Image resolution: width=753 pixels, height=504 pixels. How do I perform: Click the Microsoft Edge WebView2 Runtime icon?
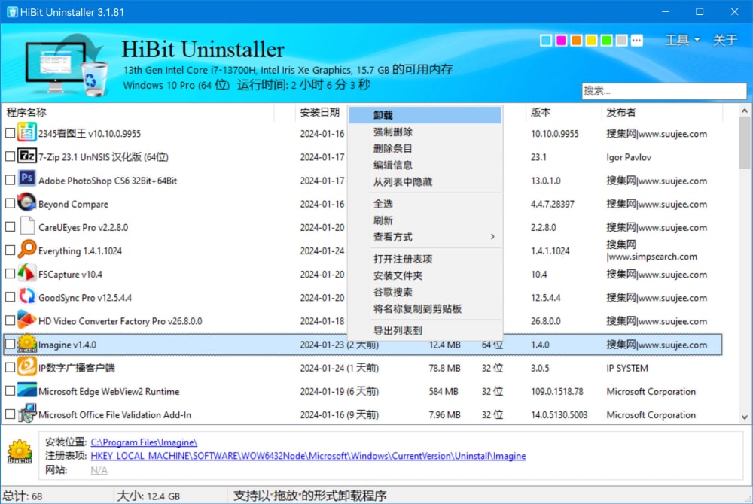(x=27, y=390)
